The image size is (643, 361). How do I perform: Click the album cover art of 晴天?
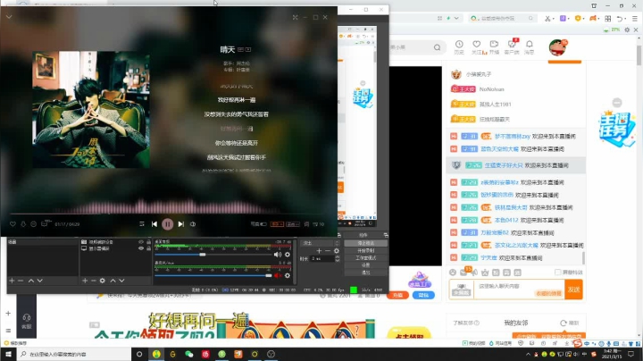click(x=91, y=110)
